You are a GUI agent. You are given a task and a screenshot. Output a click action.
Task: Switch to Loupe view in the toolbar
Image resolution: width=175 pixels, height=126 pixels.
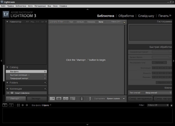point(59,98)
